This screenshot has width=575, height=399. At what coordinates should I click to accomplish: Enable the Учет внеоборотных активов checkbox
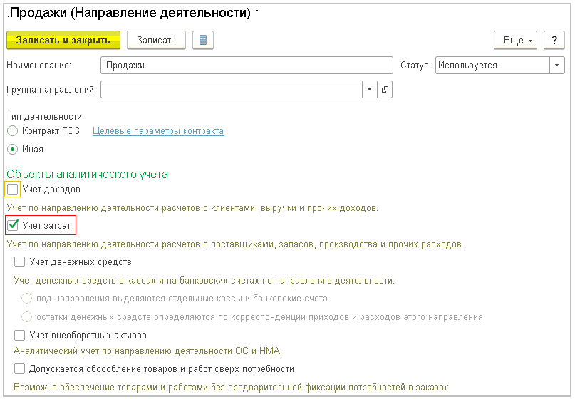[19, 335]
